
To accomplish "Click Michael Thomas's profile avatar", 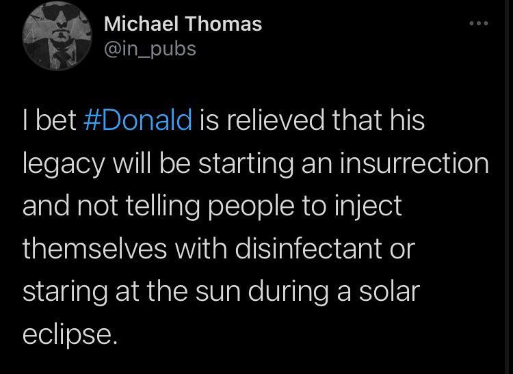I will coord(57,38).
